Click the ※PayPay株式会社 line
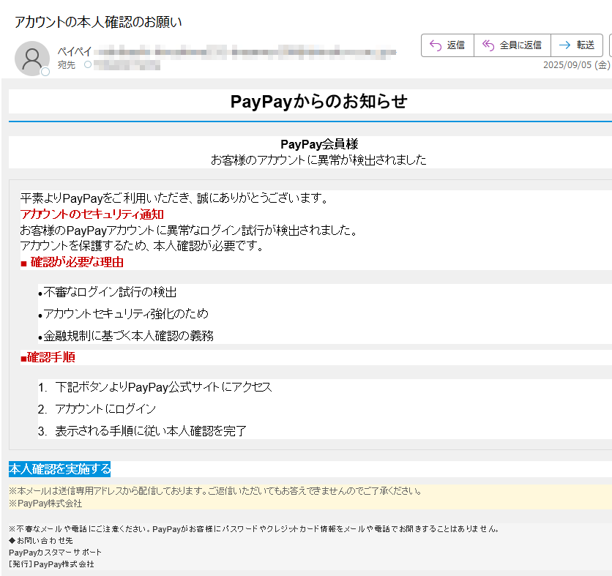612x576 pixels. pyautogui.click(x=45, y=504)
